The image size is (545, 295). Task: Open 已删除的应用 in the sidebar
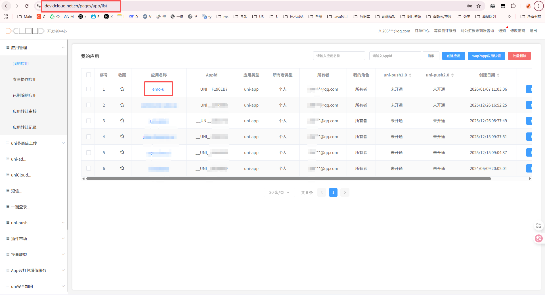point(25,95)
